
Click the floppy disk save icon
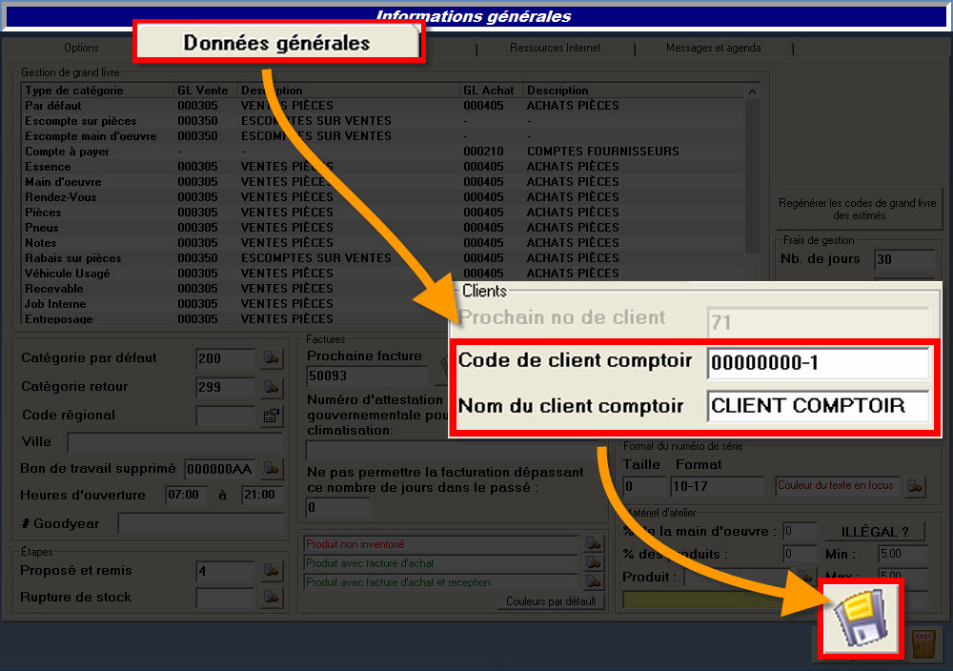click(x=860, y=619)
